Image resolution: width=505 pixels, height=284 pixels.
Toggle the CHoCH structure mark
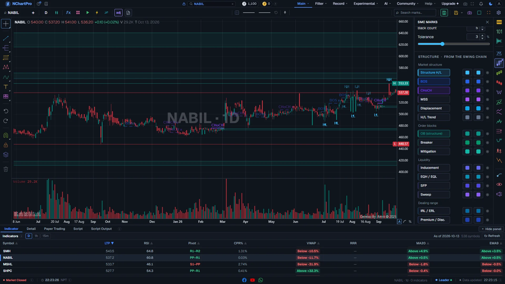click(x=434, y=90)
